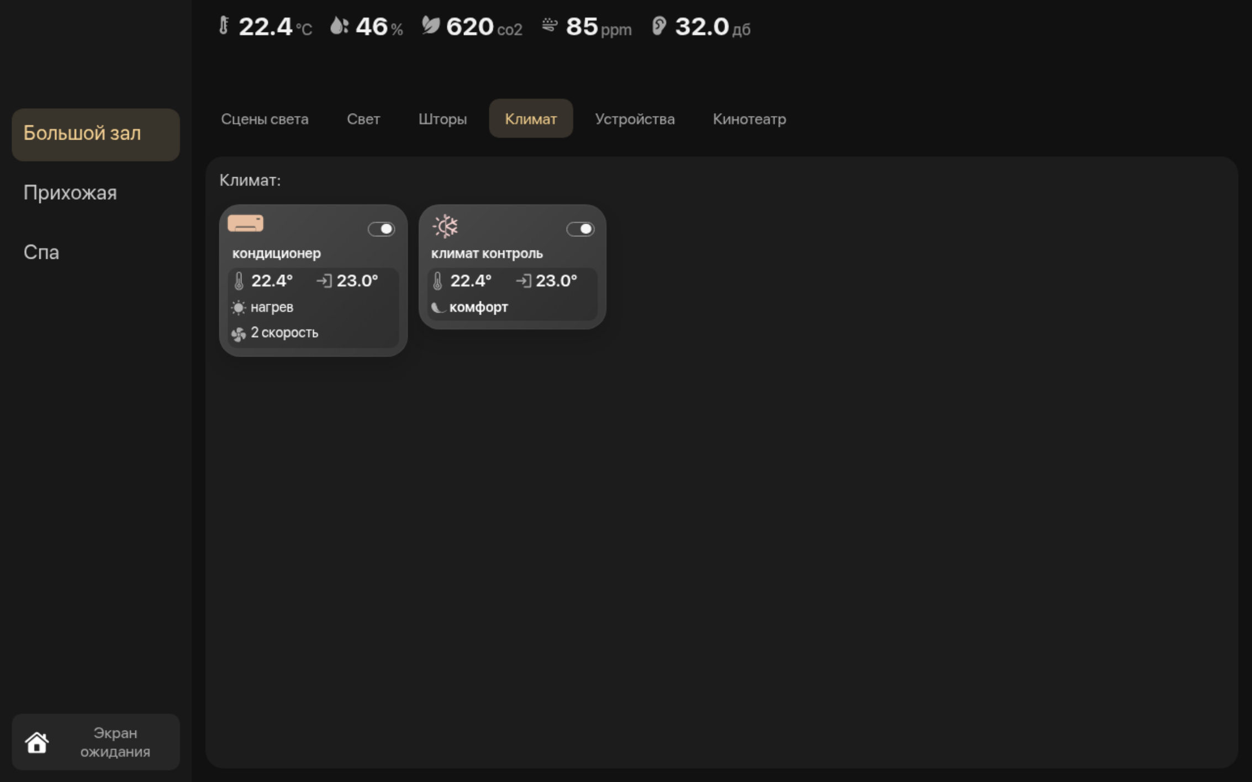Select the Спа room
The width and height of the screenshot is (1252, 782).
coord(41,252)
